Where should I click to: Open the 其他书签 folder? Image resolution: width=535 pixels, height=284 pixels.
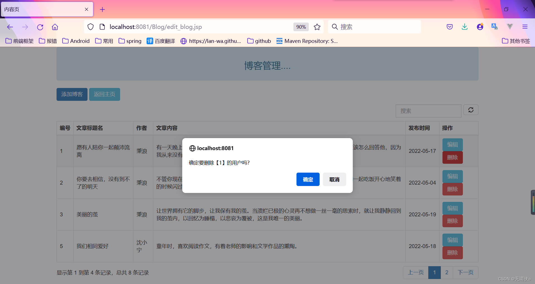[x=516, y=41]
